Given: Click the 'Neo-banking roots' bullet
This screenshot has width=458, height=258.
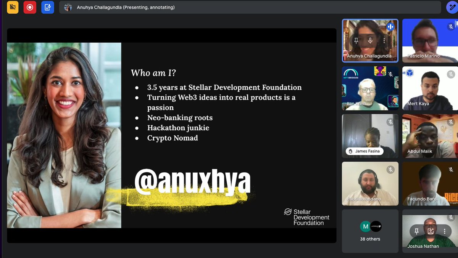Looking at the screenshot, I should point(180,118).
